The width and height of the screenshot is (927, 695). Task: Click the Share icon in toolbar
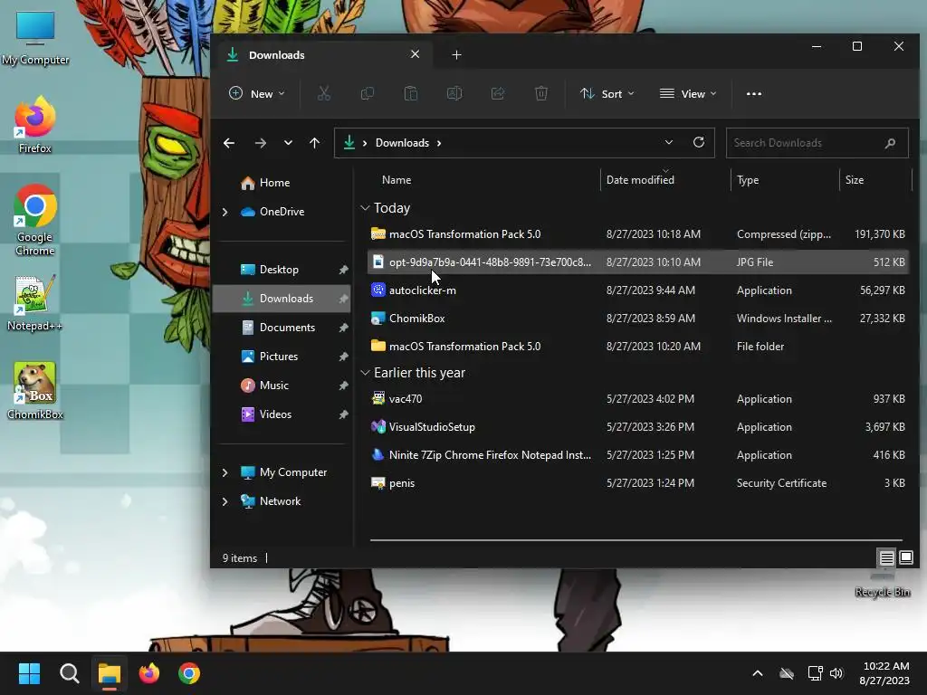point(498,93)
